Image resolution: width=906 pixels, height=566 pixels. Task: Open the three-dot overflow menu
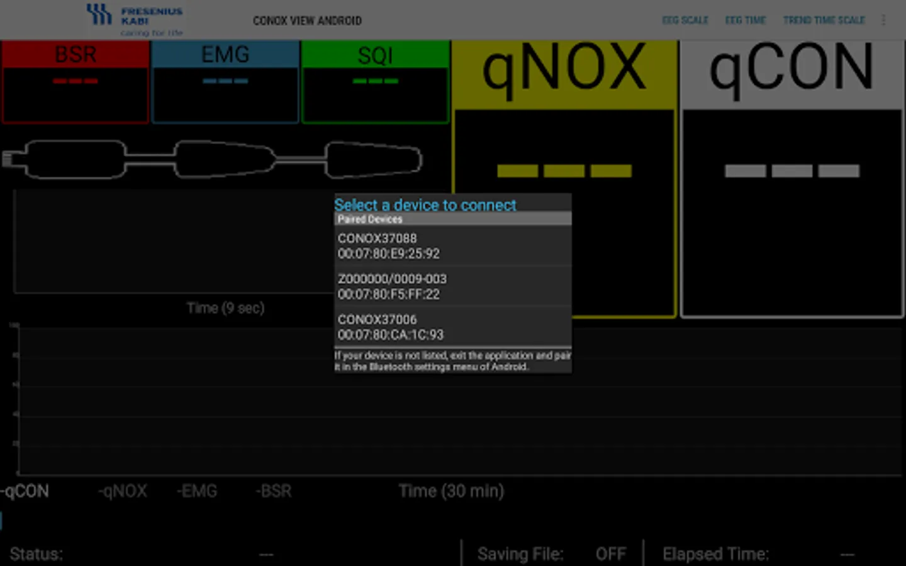point(884,20)
